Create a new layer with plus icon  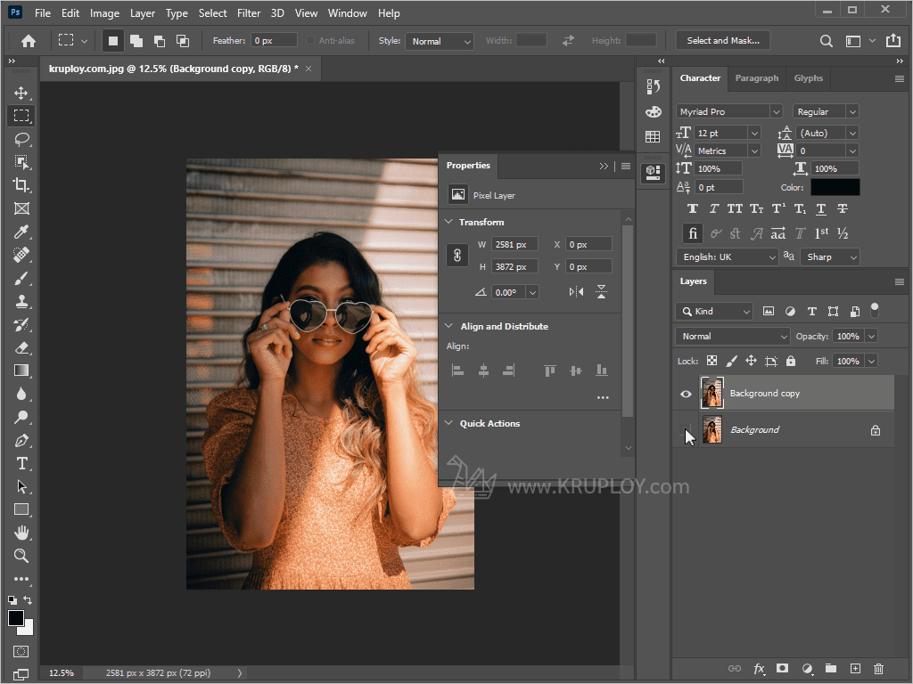tap(855, 669)
